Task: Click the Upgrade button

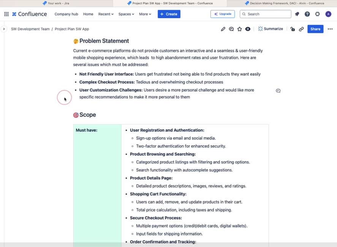Action: click(x=222, y=14)
